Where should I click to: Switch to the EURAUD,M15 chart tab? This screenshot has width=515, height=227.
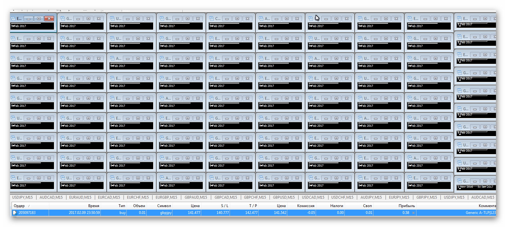(80, 197)
